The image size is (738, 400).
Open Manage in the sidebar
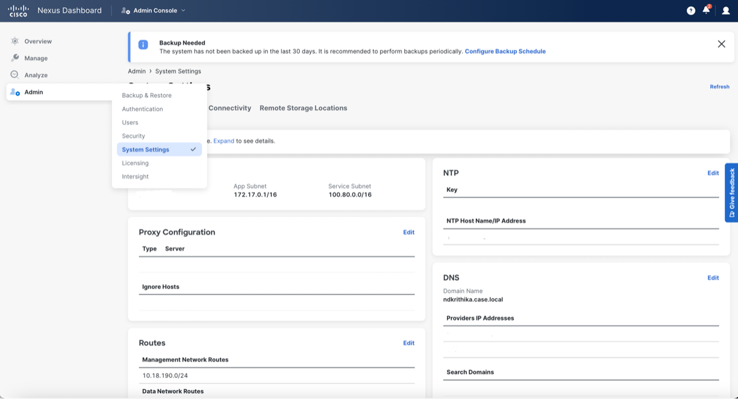tap(36, 58)
